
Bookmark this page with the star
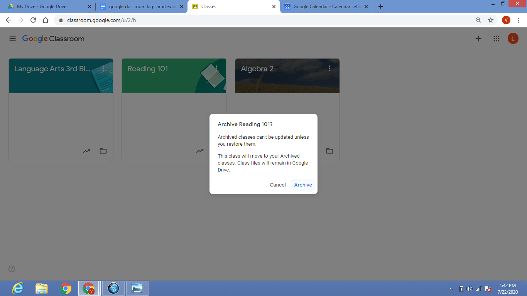point(491,20)
